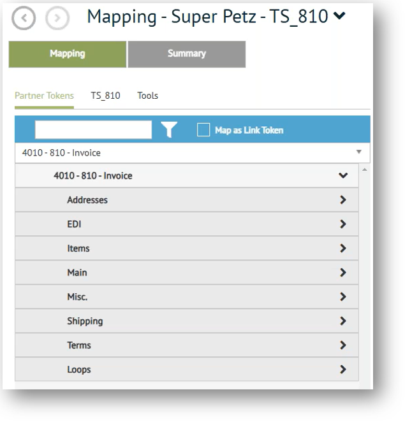Click the Summary button

pyautogui.click(x=186, y=54)
